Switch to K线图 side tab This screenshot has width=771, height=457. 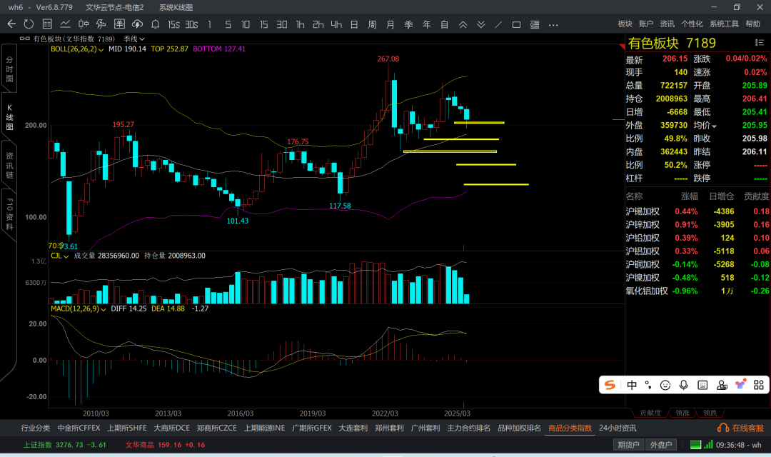(x=9, y=117)
